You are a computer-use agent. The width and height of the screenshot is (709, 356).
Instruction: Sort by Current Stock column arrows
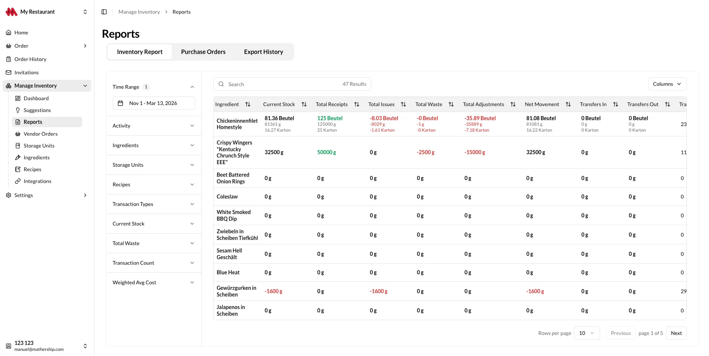click(304, 104)
